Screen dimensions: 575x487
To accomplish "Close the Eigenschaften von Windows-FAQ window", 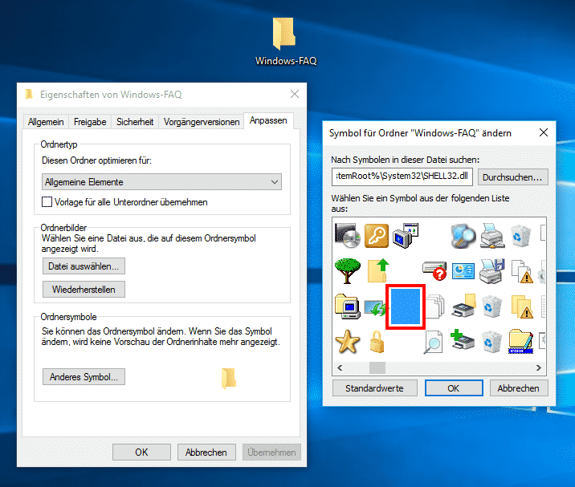I will click(295, 94).
